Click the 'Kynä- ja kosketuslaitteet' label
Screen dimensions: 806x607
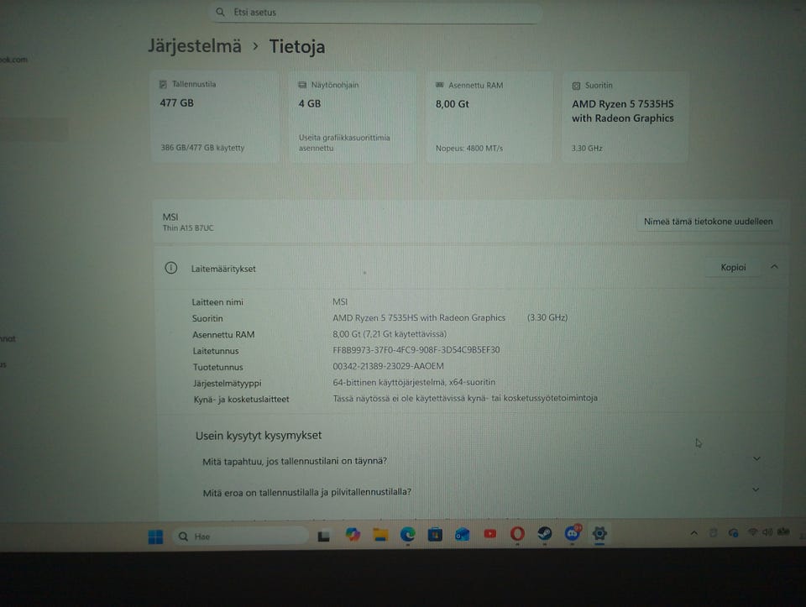[x=241, y=400]
